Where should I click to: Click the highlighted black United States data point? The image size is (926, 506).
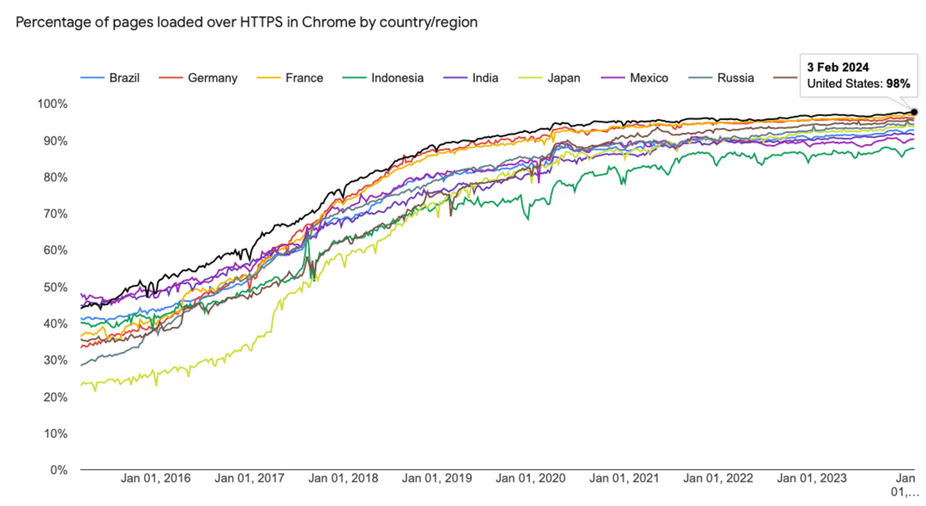coord(914,112)
